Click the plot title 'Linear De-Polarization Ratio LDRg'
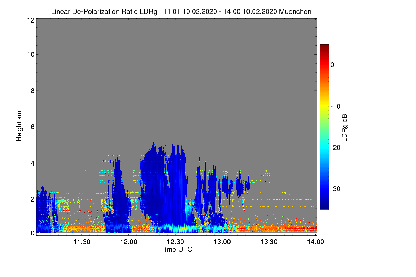Viewport: 416px width, 277px height. [104, 11]
